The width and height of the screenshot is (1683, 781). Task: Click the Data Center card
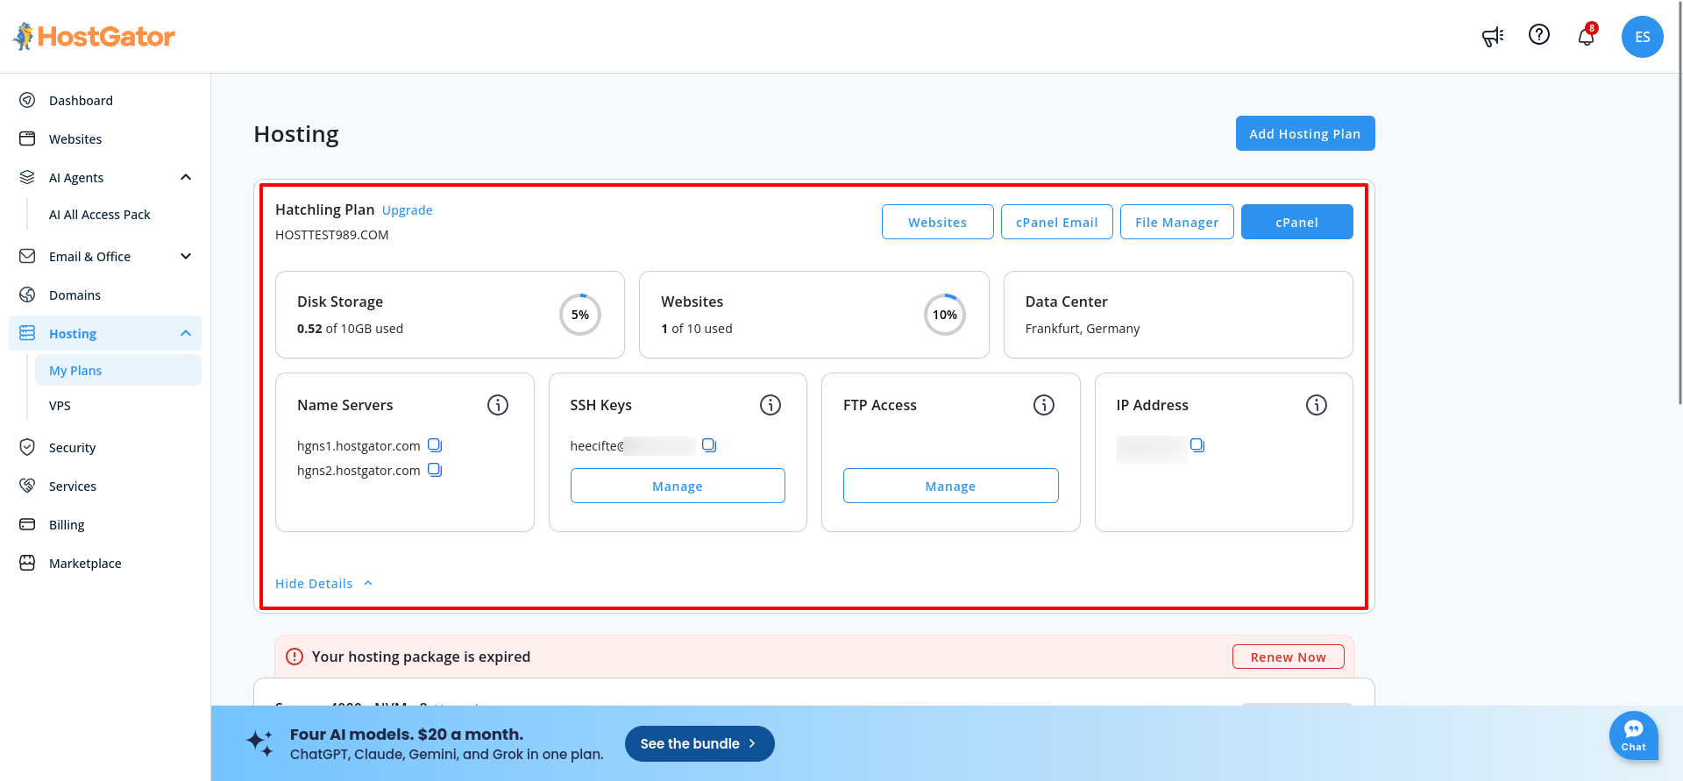click(x=1178, y=315)
